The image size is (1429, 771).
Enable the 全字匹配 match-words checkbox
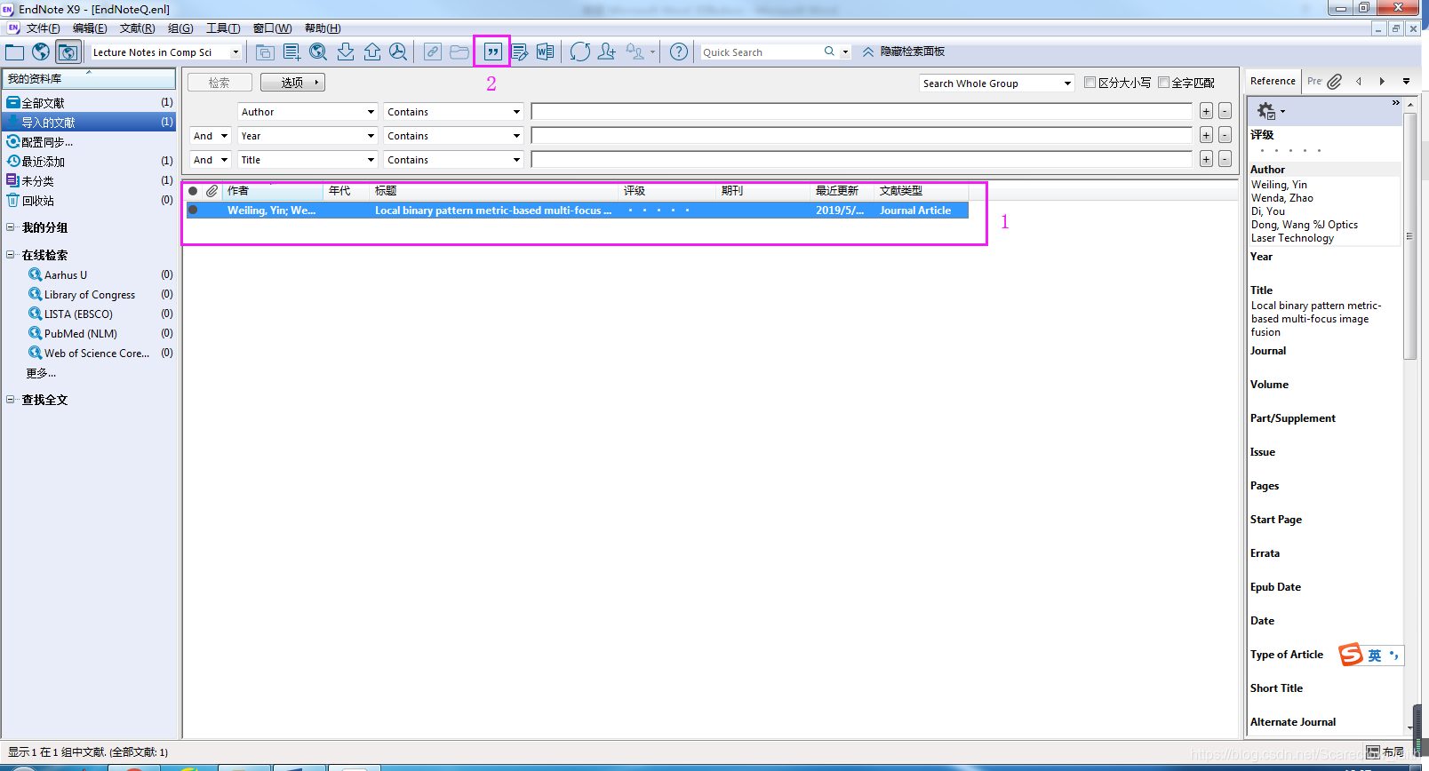[x=1163, y=83]
